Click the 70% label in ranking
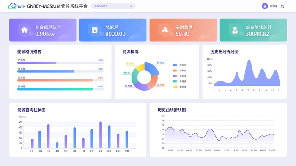 coord(101,69)
